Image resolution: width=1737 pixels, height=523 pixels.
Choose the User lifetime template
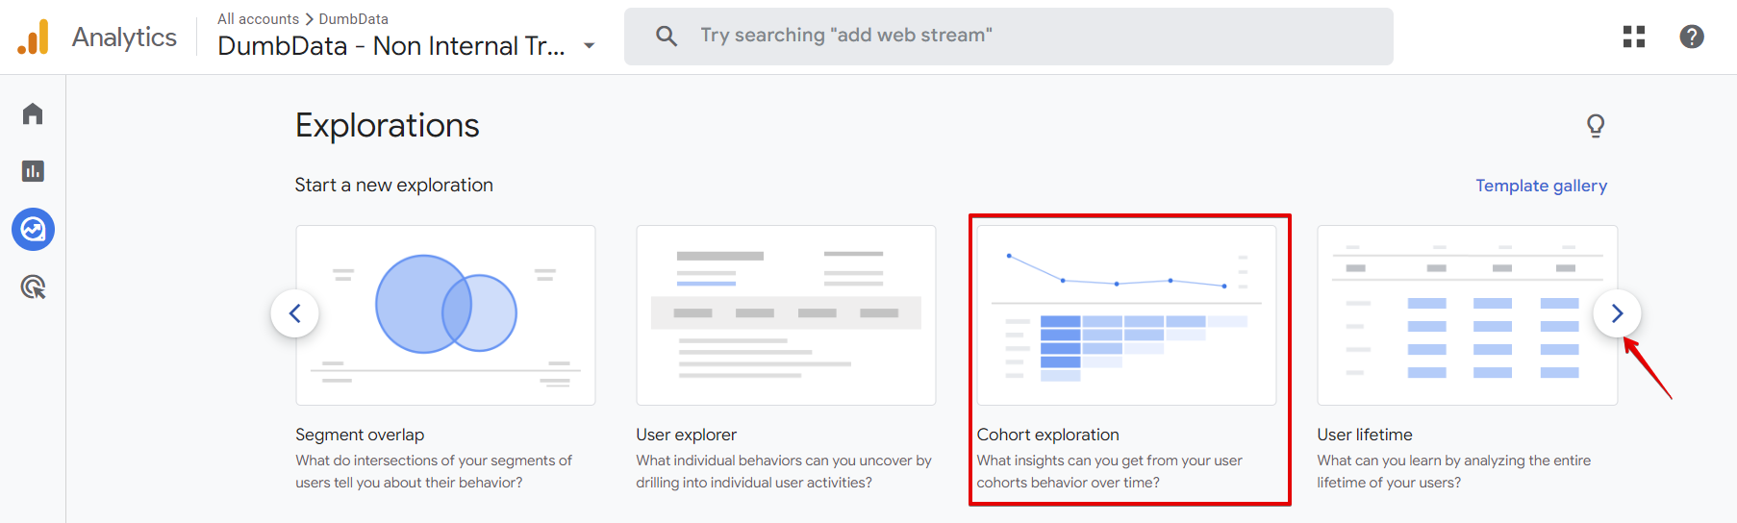pyautogui.click(x=1466, y=315)
